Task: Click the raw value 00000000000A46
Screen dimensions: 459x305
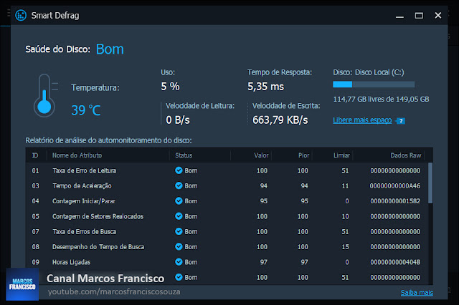Action: click(x=395, y=186)
